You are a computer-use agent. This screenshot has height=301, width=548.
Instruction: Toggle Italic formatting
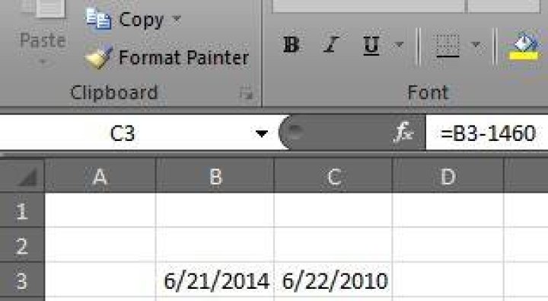point(331,45)
